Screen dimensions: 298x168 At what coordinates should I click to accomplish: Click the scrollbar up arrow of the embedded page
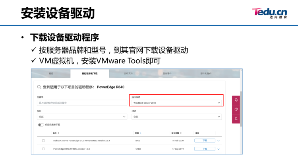[241, 71]
